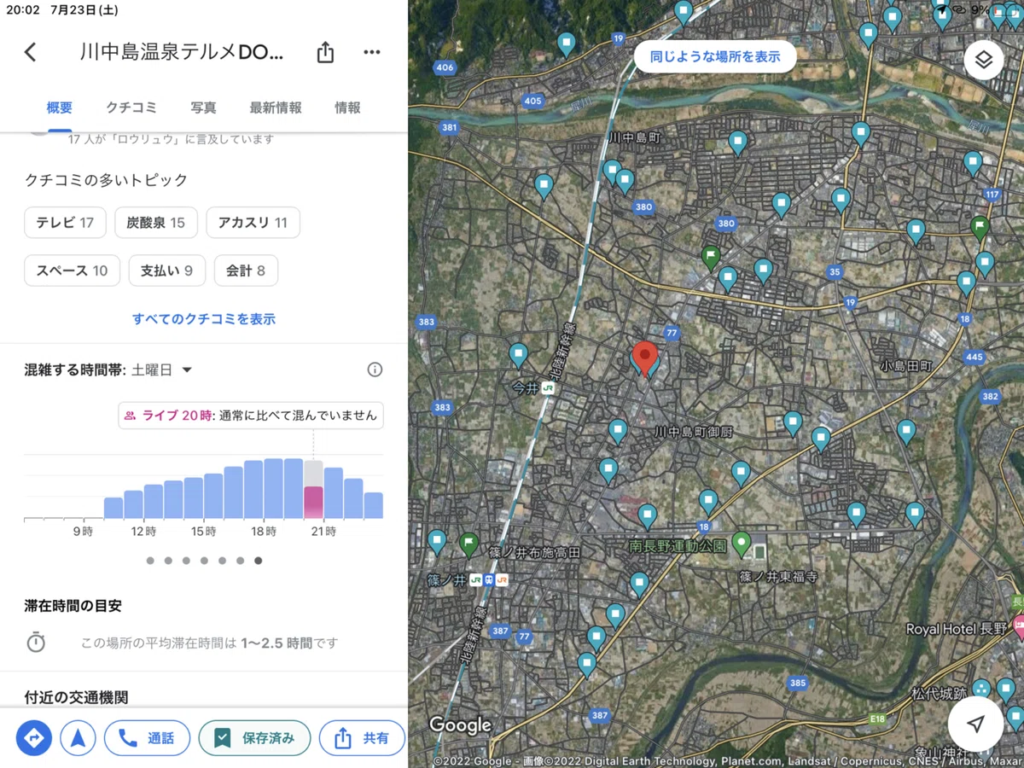Open the 写真 tab

point(203,108)
